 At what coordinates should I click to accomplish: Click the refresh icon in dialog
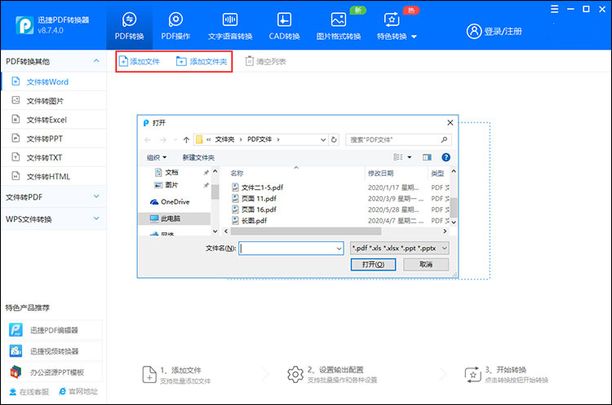pos(334,139)
